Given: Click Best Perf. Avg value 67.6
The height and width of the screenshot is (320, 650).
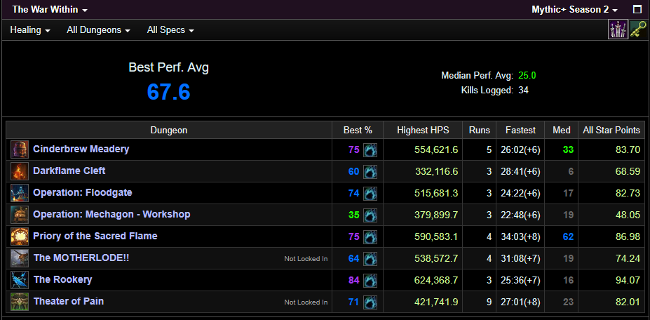Looking at the screenshot, I should pos(169,92).
